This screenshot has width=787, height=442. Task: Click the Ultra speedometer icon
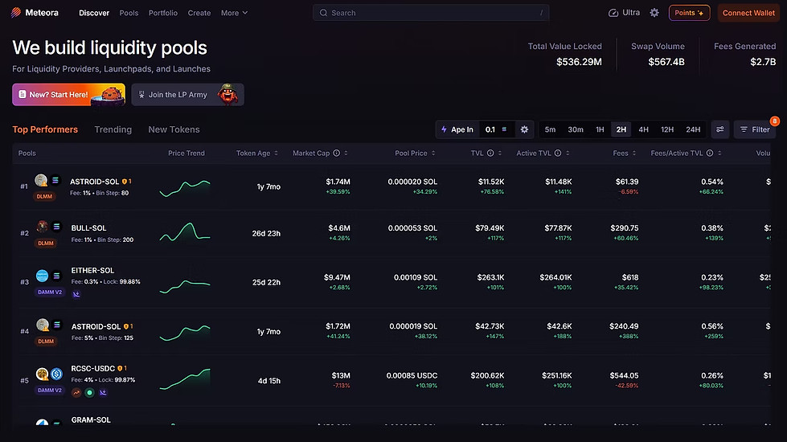pyautogui.click(x=613, y=13)
